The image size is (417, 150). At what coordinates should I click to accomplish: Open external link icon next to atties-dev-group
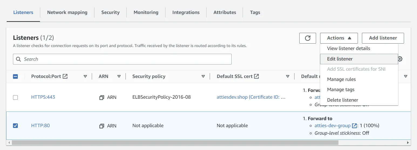(x=354, y=126)
